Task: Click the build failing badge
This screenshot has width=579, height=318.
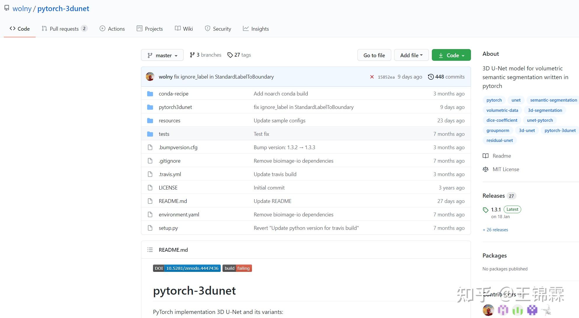Action: click(237, 268)
